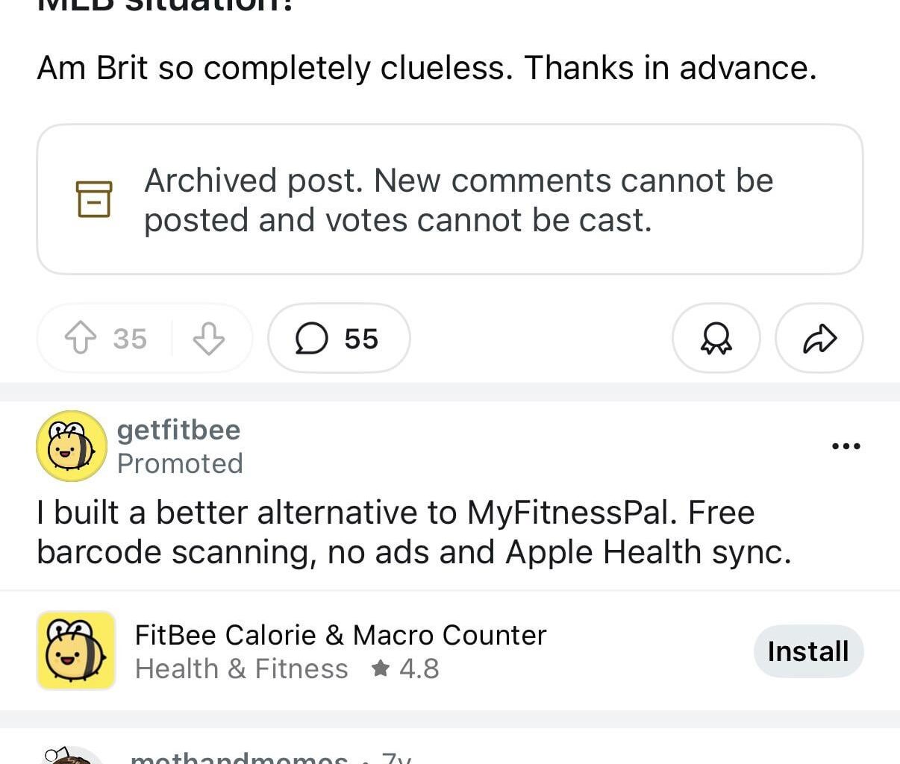Open getfitbee's round profile avatar

pos(72,446)
